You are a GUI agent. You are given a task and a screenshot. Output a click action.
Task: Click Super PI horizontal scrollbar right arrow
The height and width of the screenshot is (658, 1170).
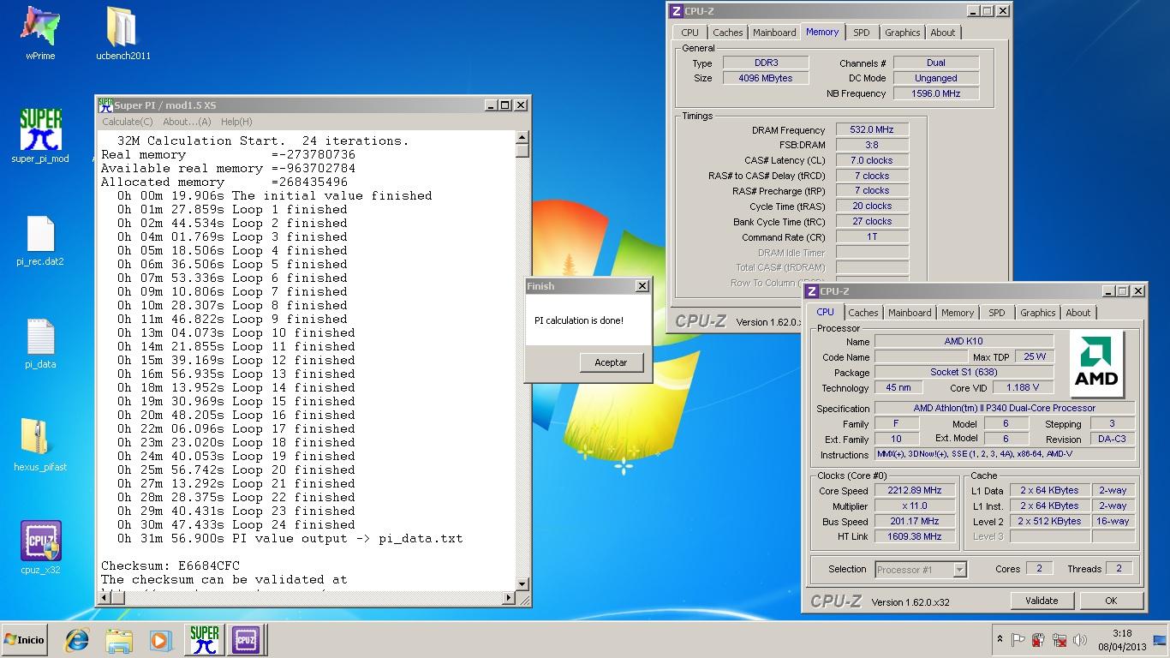point(509,598)
